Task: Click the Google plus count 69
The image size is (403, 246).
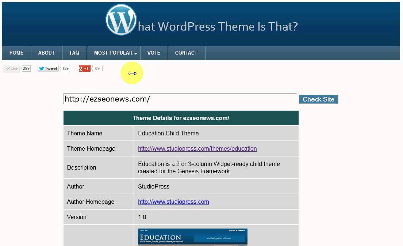Action: (97, 68)
